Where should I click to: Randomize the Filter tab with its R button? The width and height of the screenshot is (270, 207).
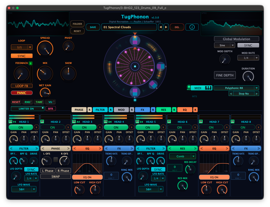click(111, 110)
